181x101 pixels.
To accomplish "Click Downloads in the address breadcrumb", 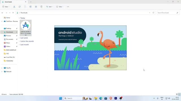I will (x=24, y=13).
